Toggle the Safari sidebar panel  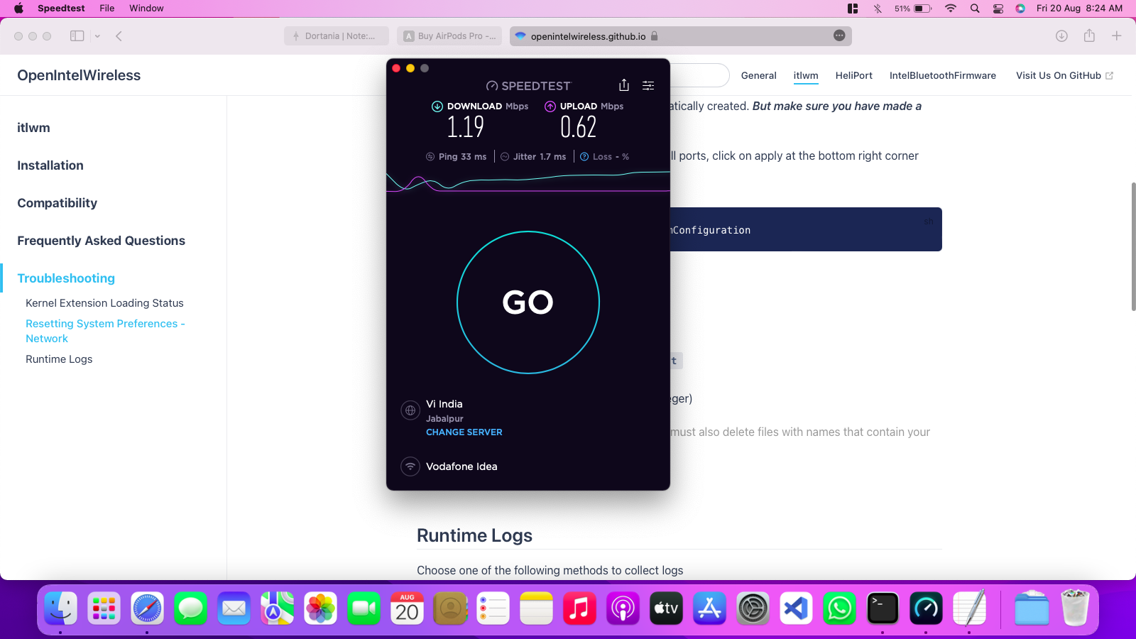pos(76,35)
